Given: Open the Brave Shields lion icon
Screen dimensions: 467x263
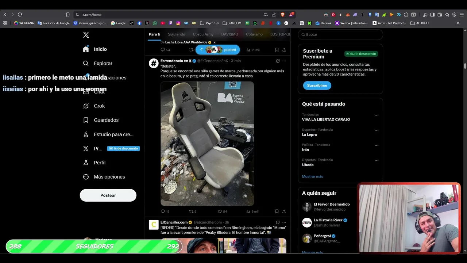Looking at the screenshot, I should tap(282, 15).
